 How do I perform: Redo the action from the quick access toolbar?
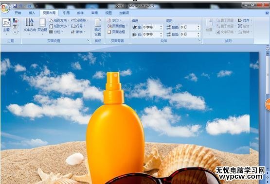pyautogui.click(x=29, y=6)
